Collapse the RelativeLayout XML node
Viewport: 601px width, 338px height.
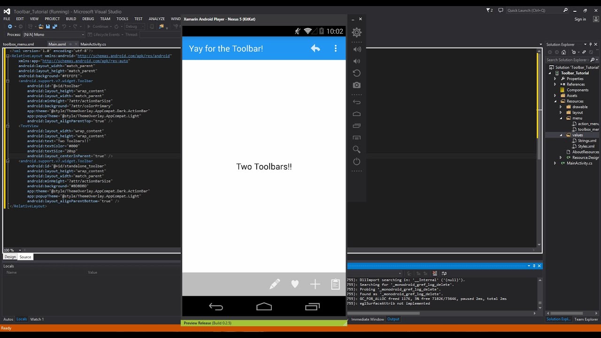click(8, 56)
